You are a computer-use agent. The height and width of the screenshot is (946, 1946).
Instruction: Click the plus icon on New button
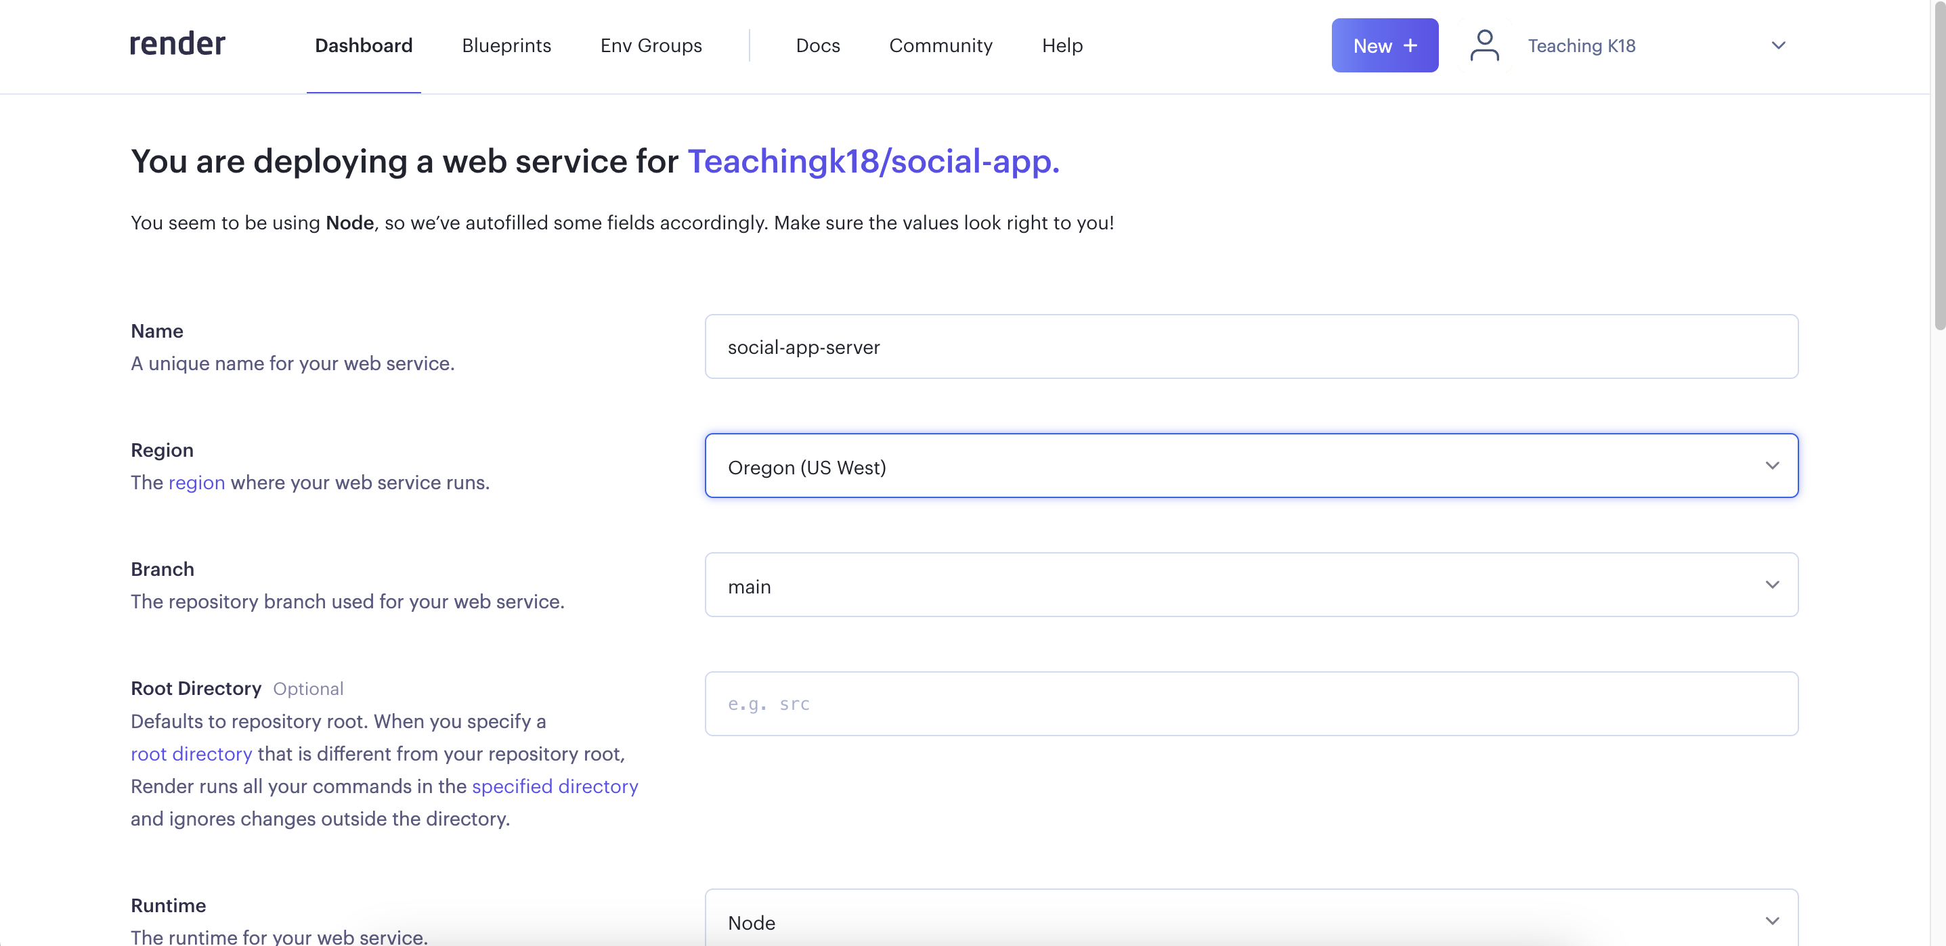[1410, 45]
